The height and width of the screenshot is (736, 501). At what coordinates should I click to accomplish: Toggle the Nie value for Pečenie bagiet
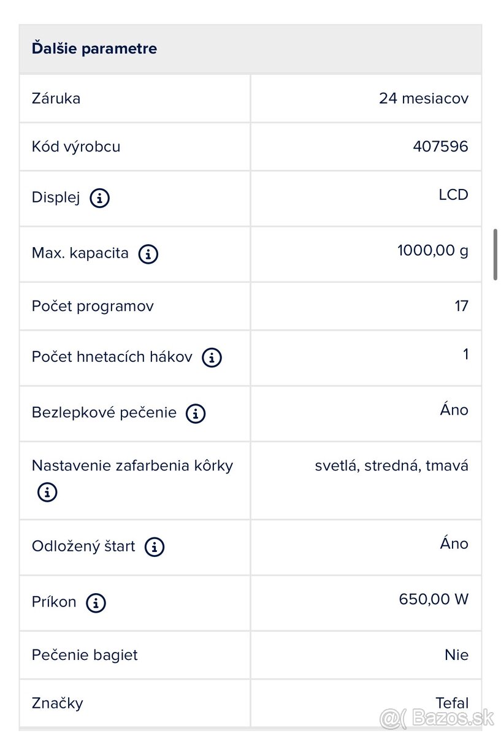[456, 655]
